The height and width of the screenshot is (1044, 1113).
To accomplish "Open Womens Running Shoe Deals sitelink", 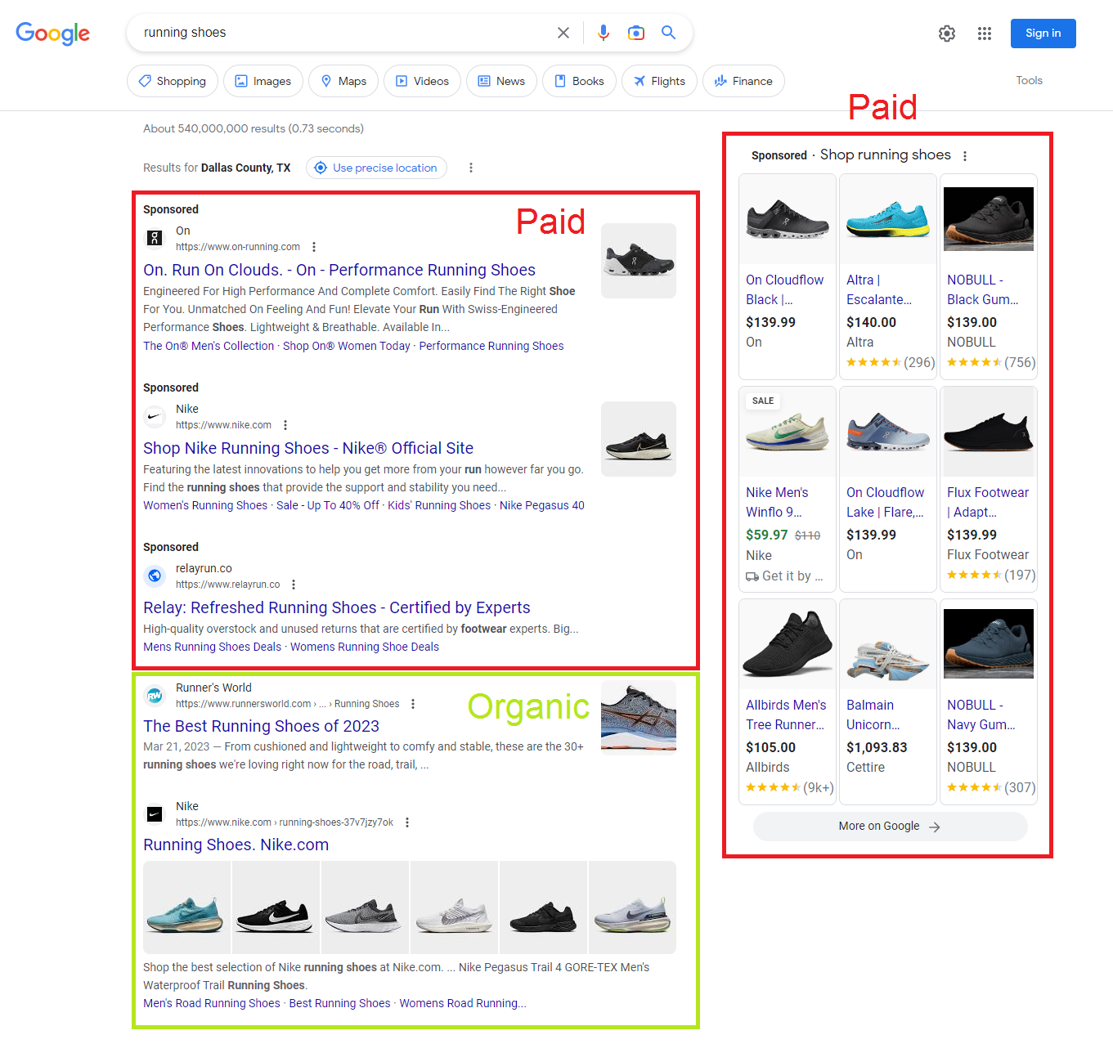I will pos(365,647).
